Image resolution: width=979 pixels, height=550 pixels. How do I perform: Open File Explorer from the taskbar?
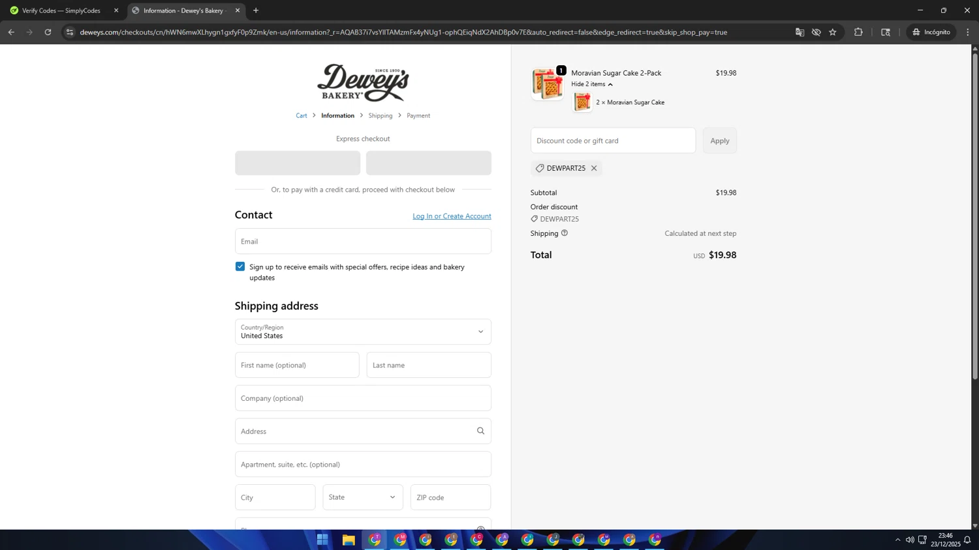[x=349, y=540]
